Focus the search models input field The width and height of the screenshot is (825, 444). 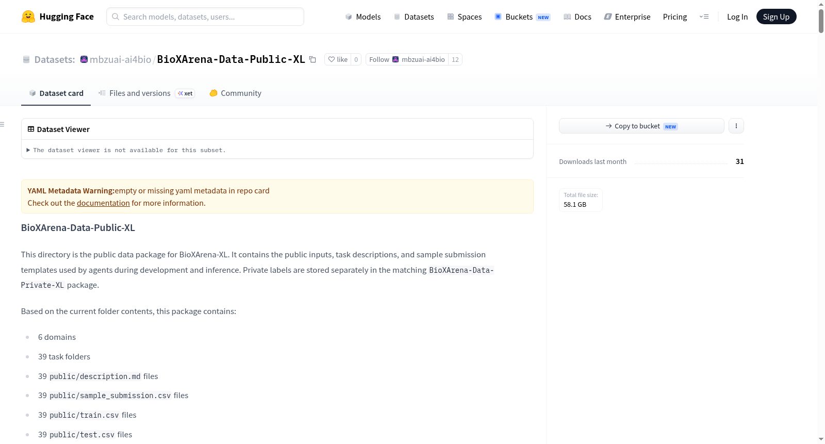(x=205, y=17)
